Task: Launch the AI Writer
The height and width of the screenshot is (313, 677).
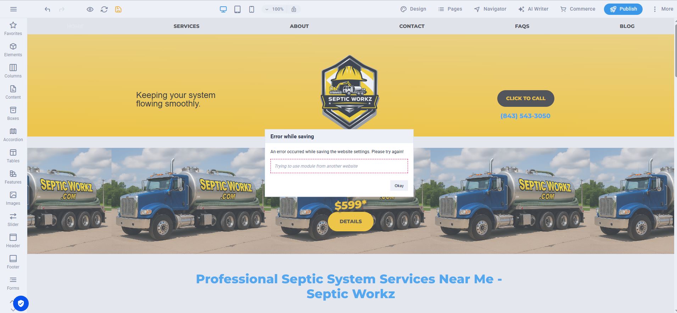Action: pyautogui.click(x=533, y=9)
